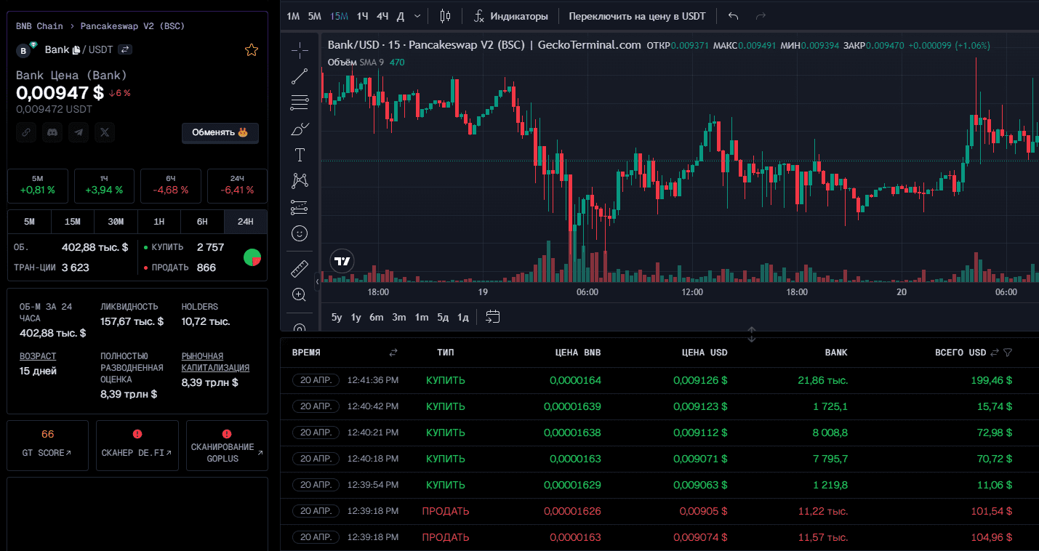Viewport: 1039px width, 551px height.
Task: Swap the Bank/USDT pair order
Action: point(125,49)
